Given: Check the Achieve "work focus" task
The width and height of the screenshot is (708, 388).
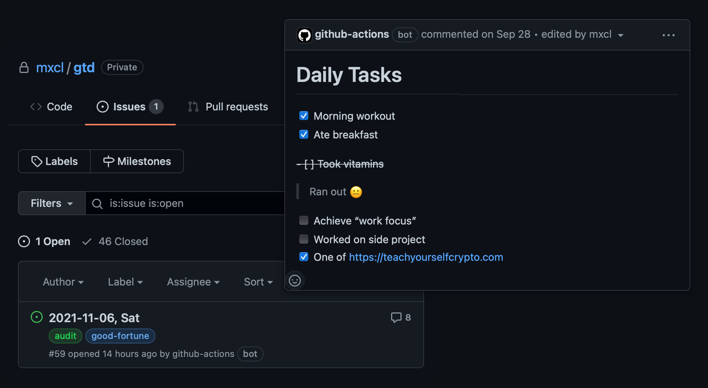Looking at the screenshot, I should [303, 220].
